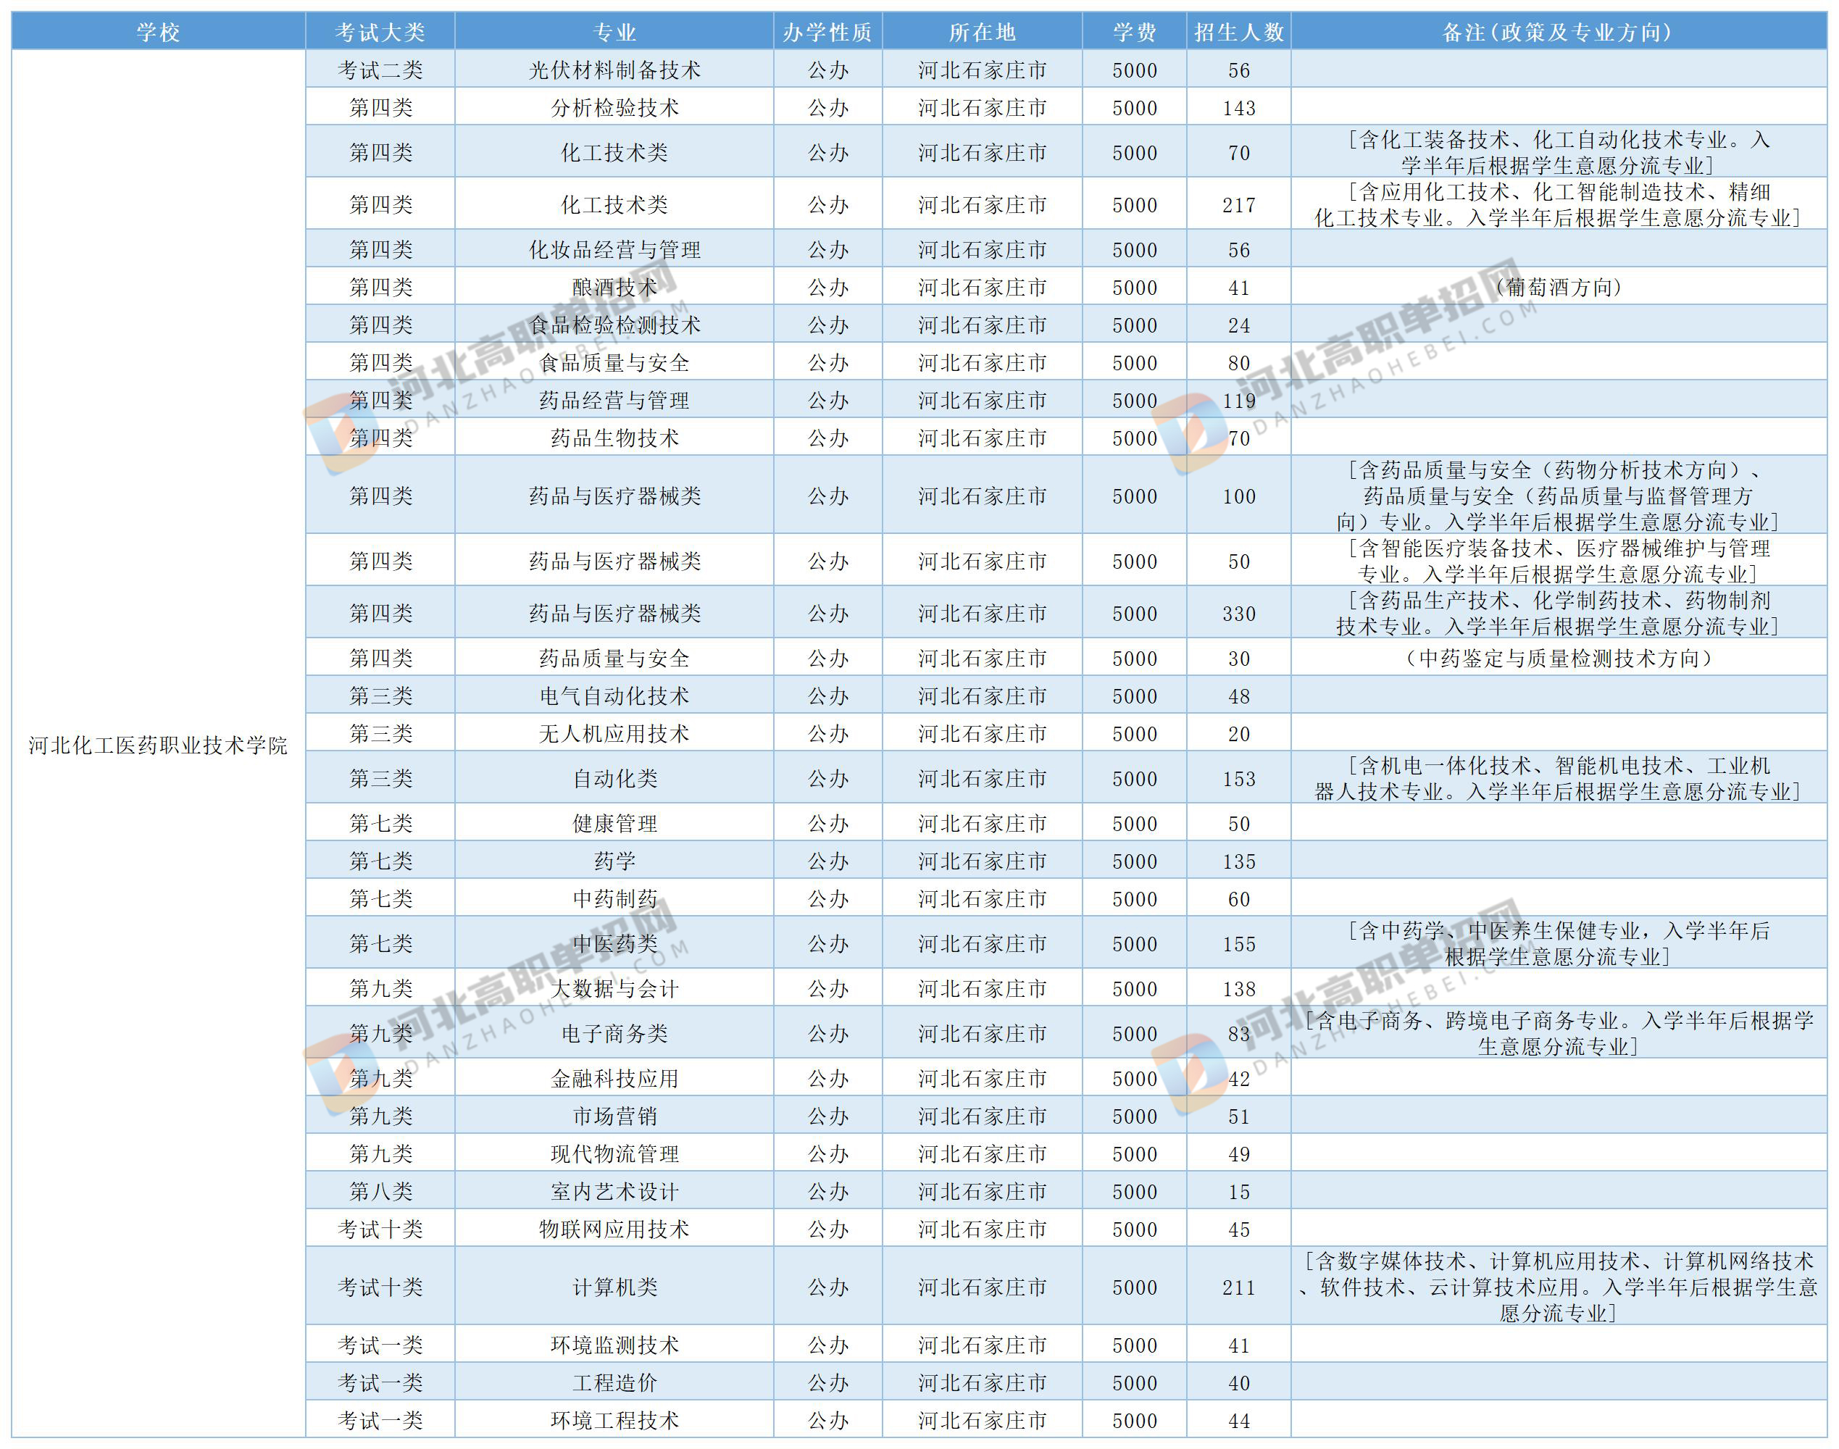Screen dimensions: 1839x1449
Task: Click the remark mentioning 应用化工技术
Action: click(1559, 204)
